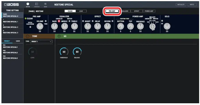The image size is (200, 105).
Task: Click the Pre Amp Volume knob
Action: click(40, 26)
